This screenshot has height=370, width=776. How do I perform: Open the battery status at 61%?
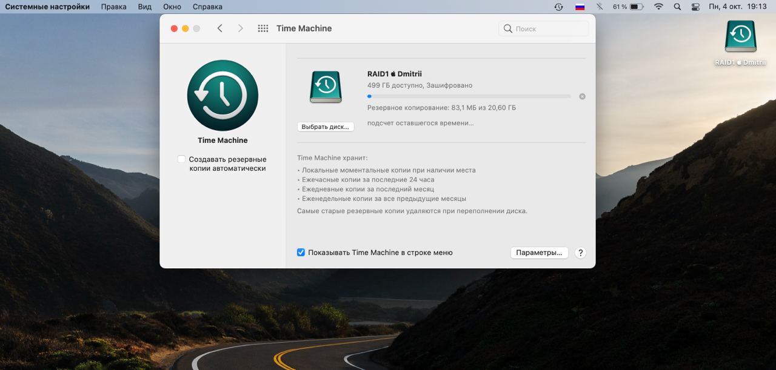pyautogui.click(x=628, y=7)
